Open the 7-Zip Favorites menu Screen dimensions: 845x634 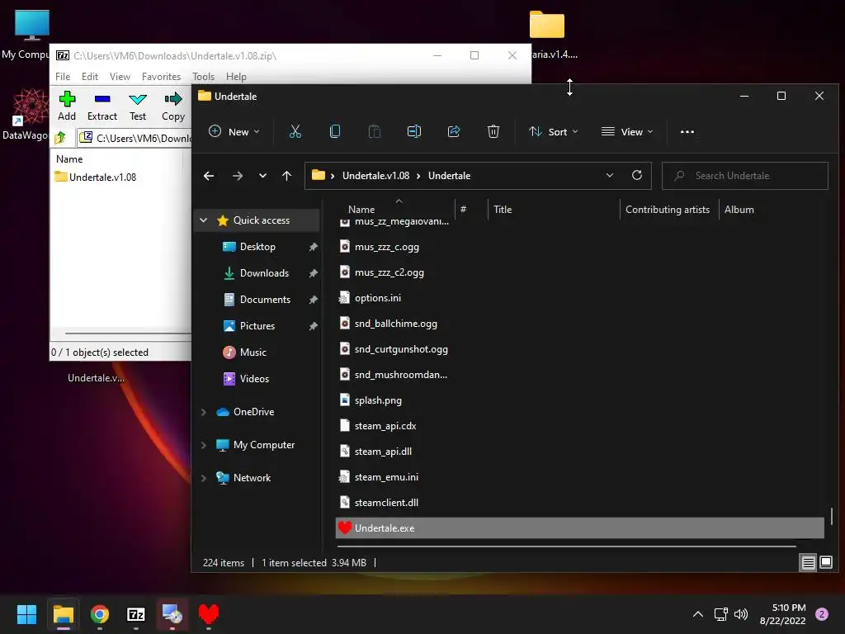[x=161, y=77]
